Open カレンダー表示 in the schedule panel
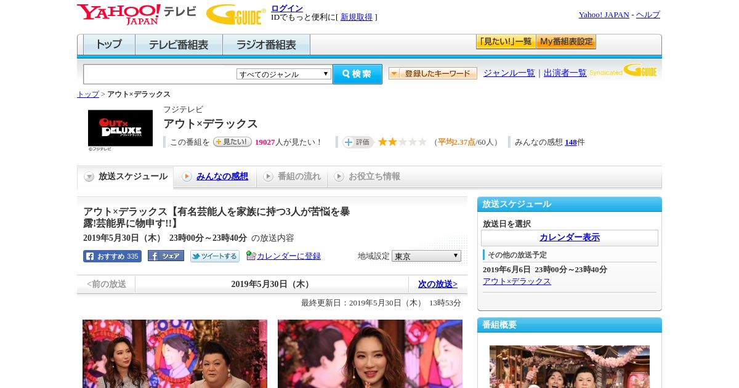The image size is (739, 388). tap(570, 238)
